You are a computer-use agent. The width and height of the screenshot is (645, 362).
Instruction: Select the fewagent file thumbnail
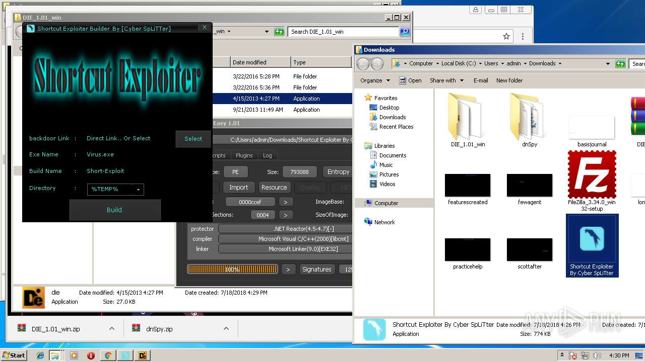tap(530, 189)
